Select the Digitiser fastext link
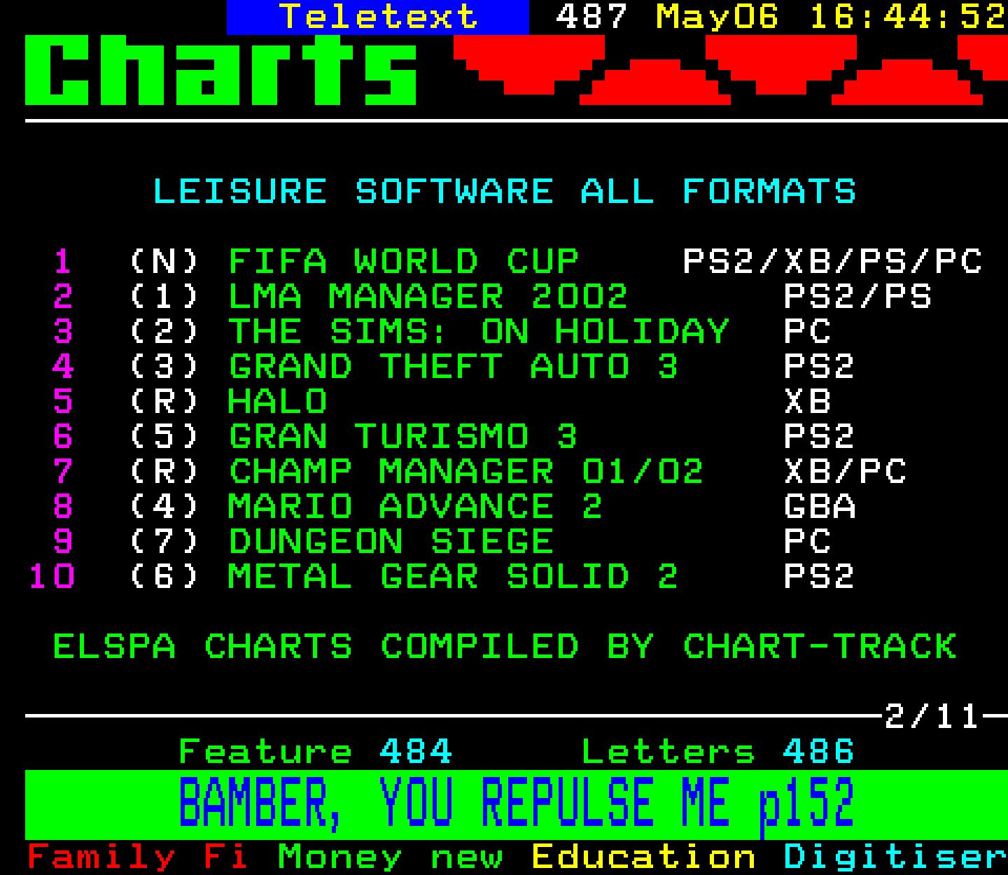The width and height of the screenshot is (1008, 875). pyautogui.click(x=895, y=857)
